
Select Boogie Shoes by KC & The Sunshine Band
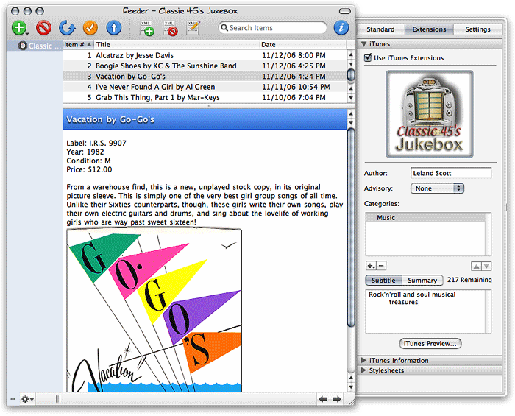(x=205, y=66)
